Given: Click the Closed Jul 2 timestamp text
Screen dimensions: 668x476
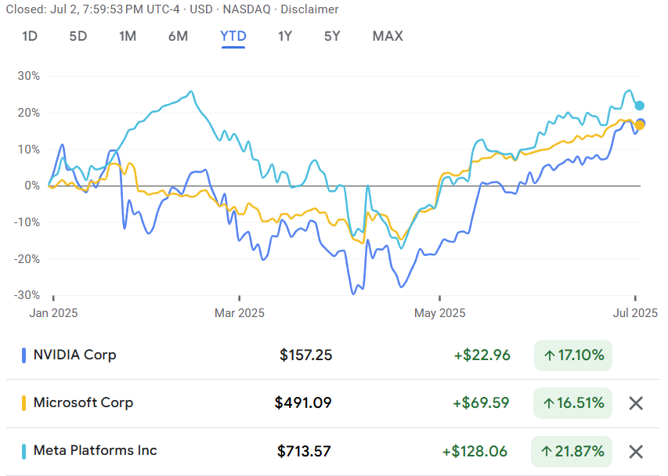Looking at the screenshot, I should pos(93,9).
